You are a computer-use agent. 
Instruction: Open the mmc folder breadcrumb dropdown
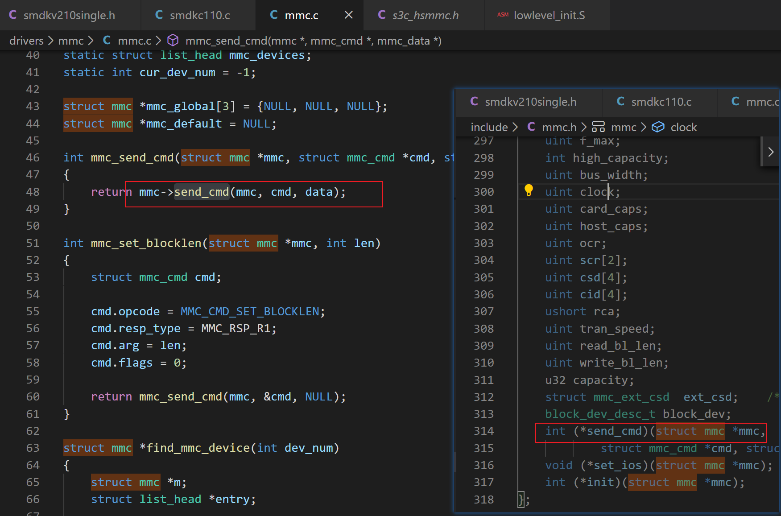71,41
